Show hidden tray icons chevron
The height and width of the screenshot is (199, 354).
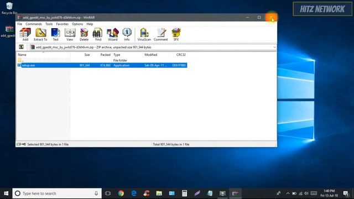tap(288, 193)
